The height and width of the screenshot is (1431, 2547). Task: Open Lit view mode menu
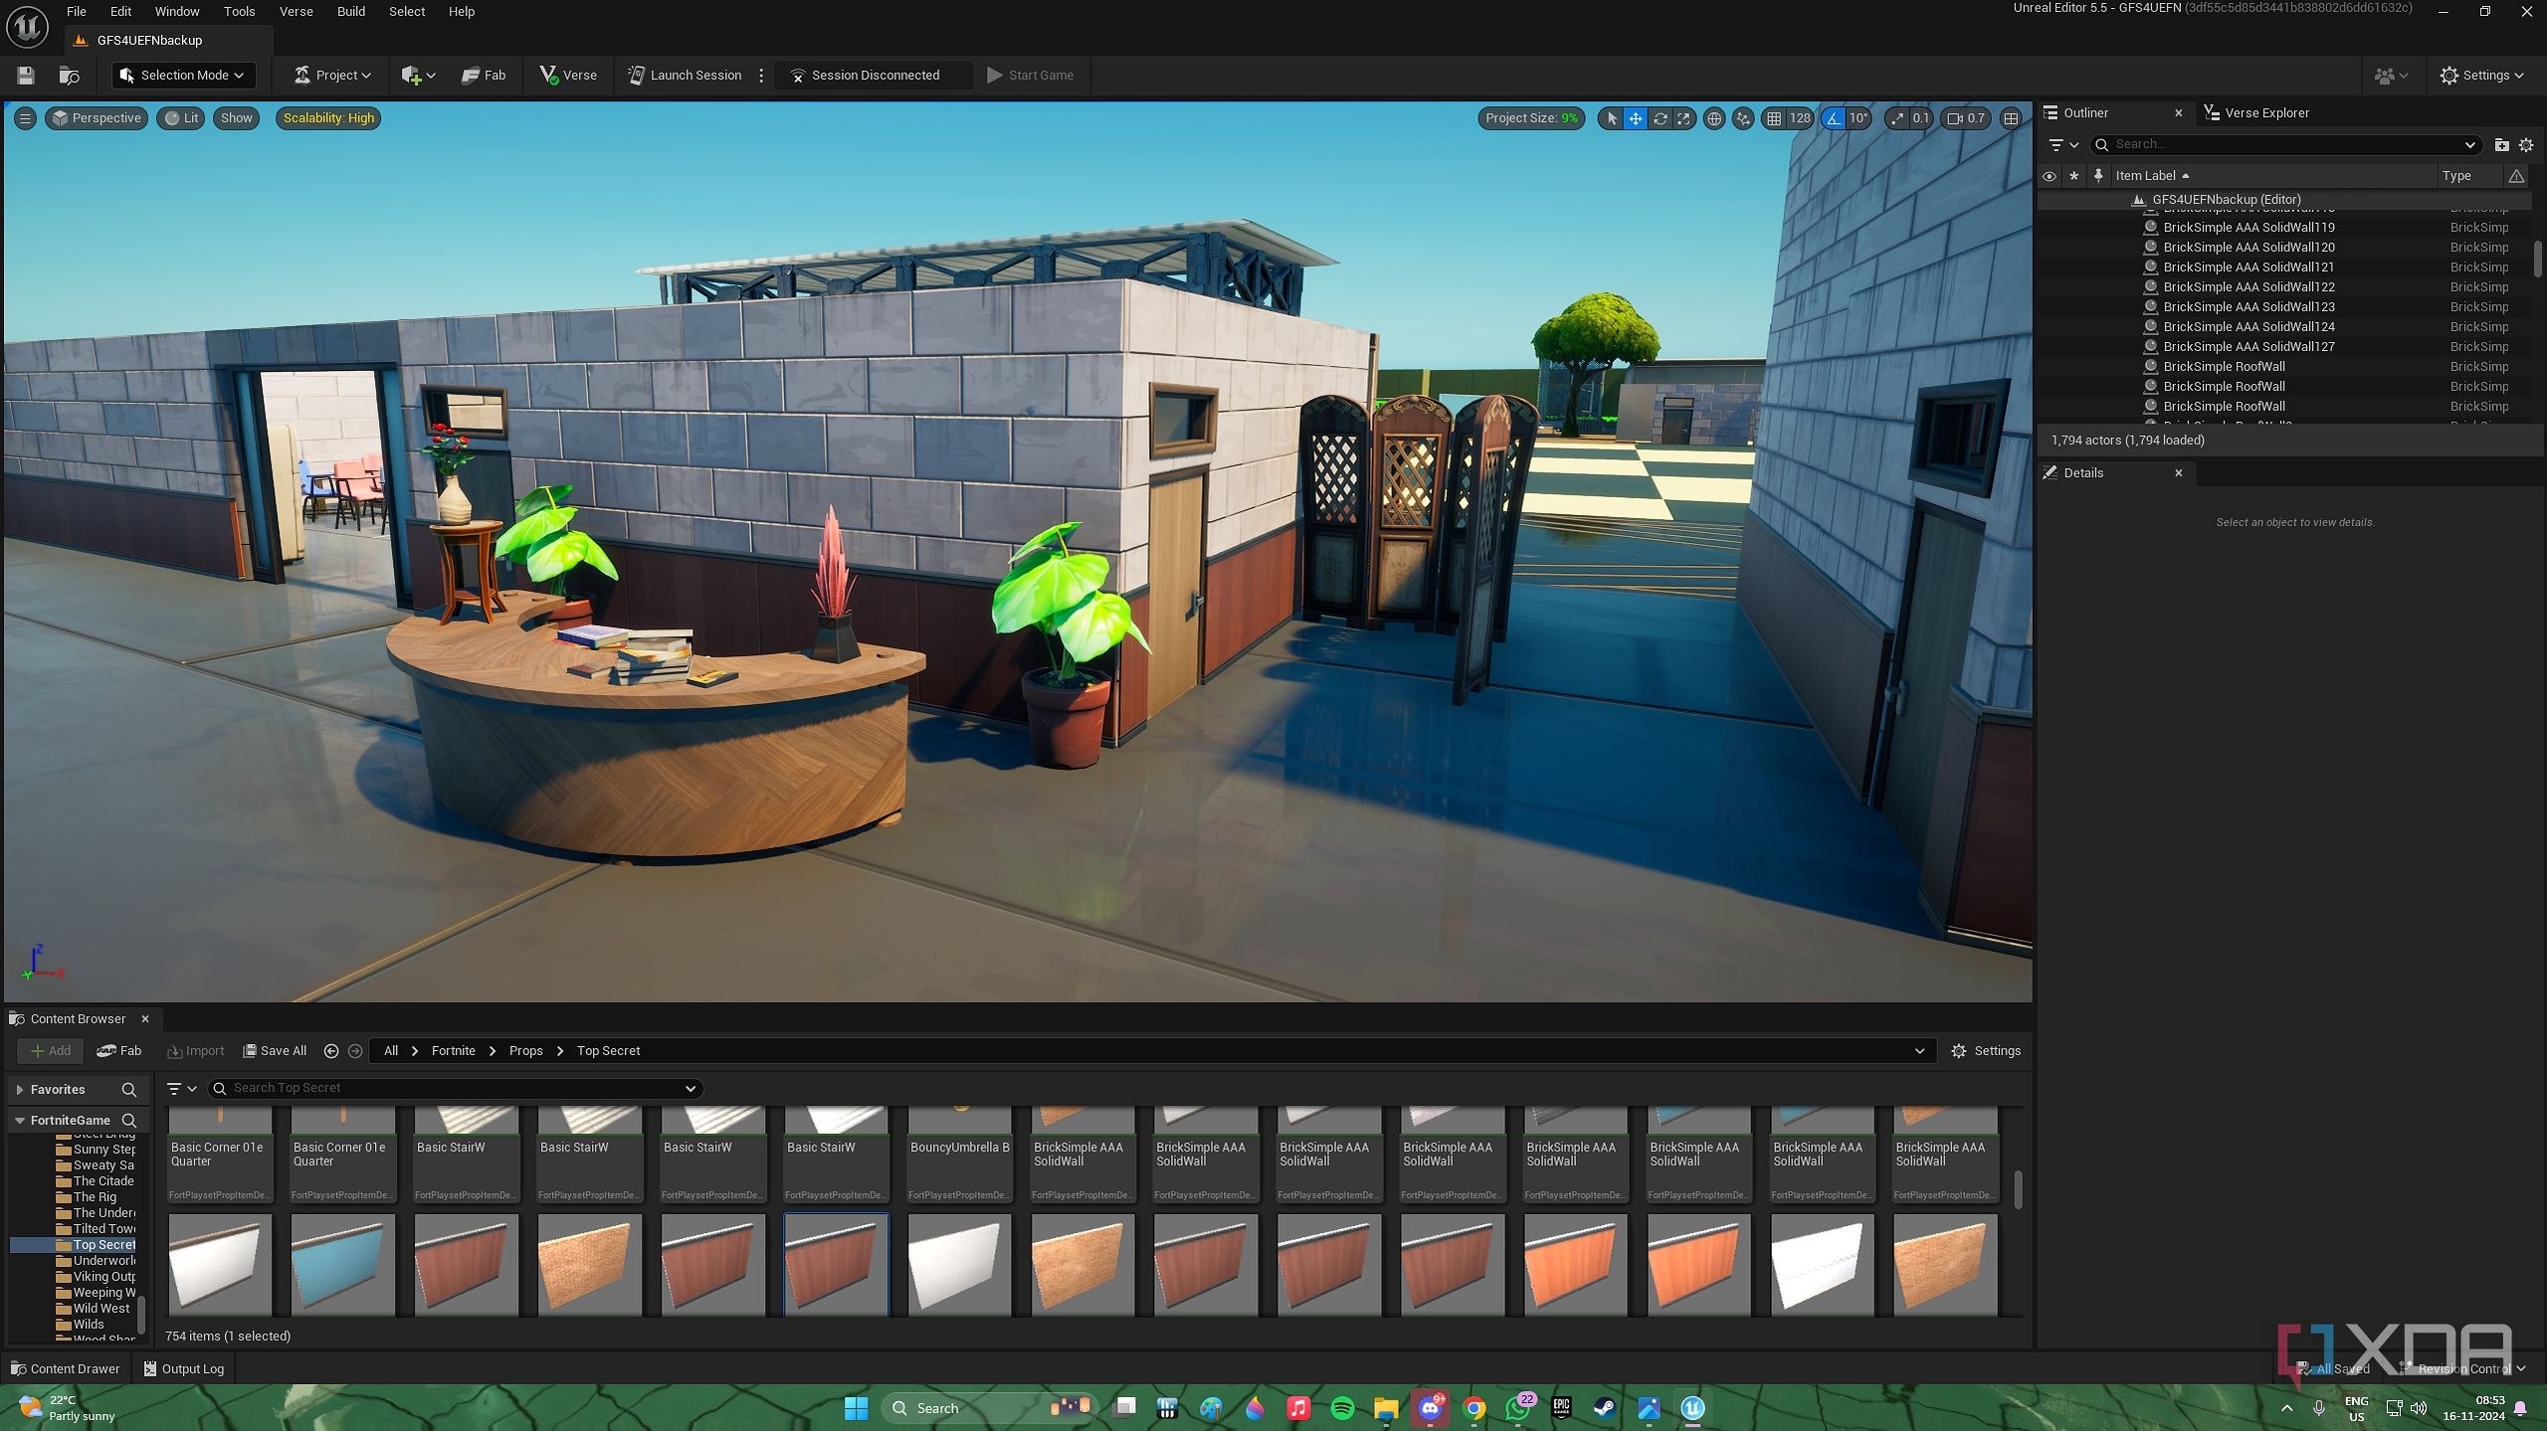point(181,118)
